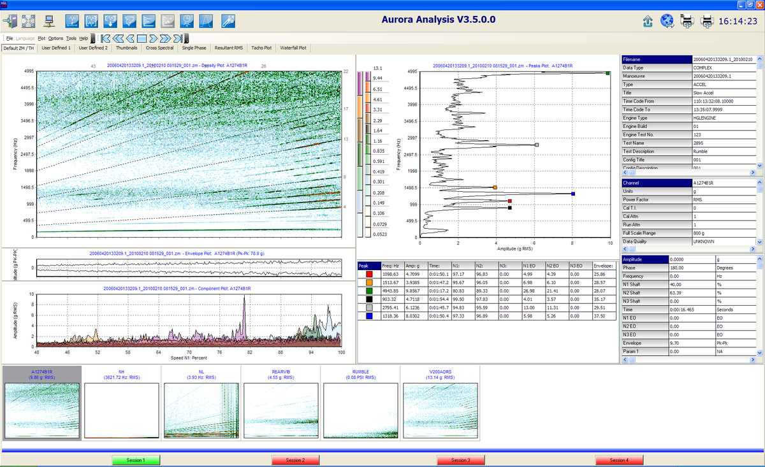Click peak frequency cell 2795.41
765x467 pixels.
point(393,307)
